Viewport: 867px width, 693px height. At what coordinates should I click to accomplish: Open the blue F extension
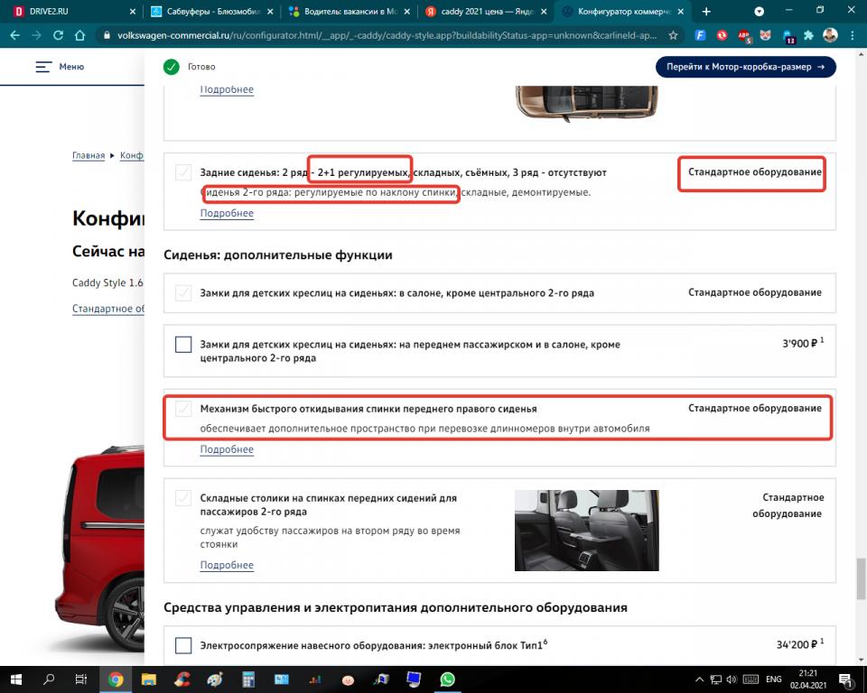tap(700, 35)
